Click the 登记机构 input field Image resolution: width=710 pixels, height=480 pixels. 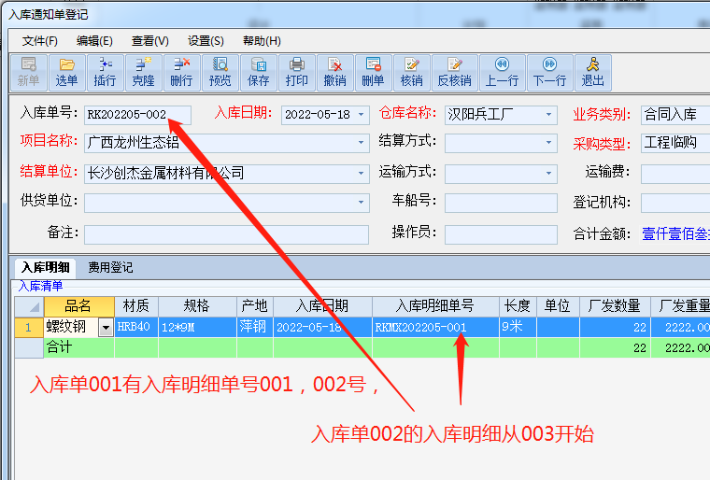tap(675, 203)
